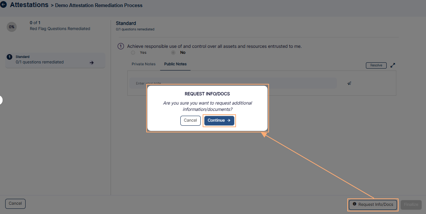
Task: Send the note using the paper plane icon
Action: (349, 83)
